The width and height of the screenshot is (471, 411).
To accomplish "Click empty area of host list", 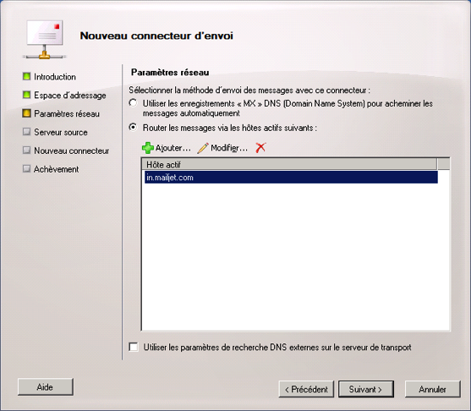I will [296, 255].
